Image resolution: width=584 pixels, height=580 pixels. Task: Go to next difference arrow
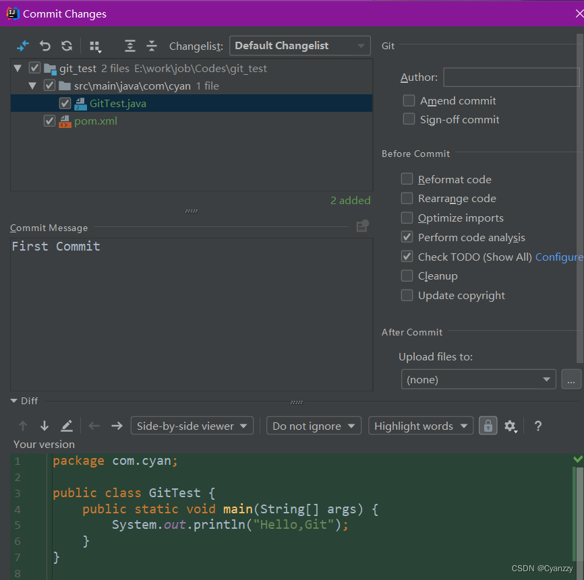pos(45,426)
